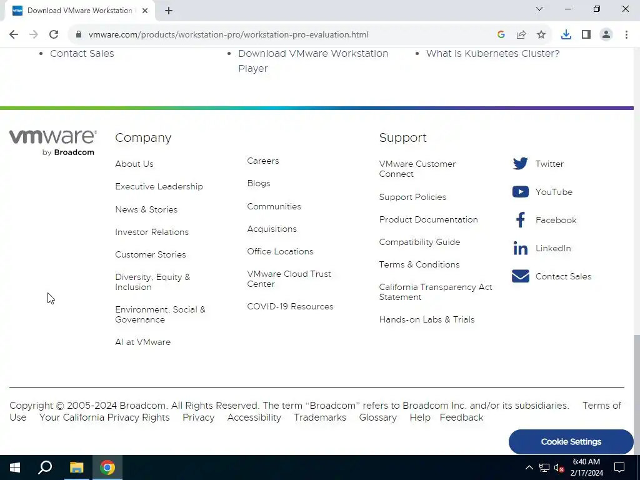Open What is Kubernetes Cluster? link
This screenshot has height=480, width=640.
coord(492,54)
